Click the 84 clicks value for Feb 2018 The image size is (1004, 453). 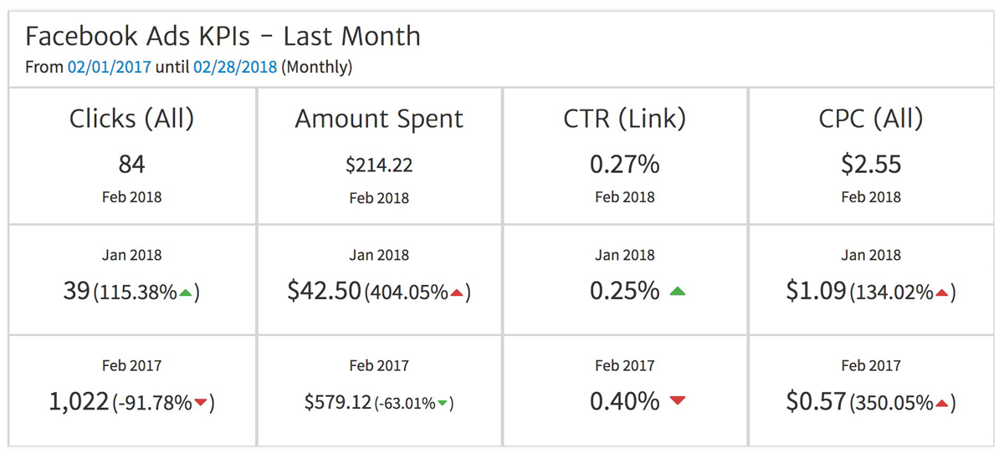point(131,165)
